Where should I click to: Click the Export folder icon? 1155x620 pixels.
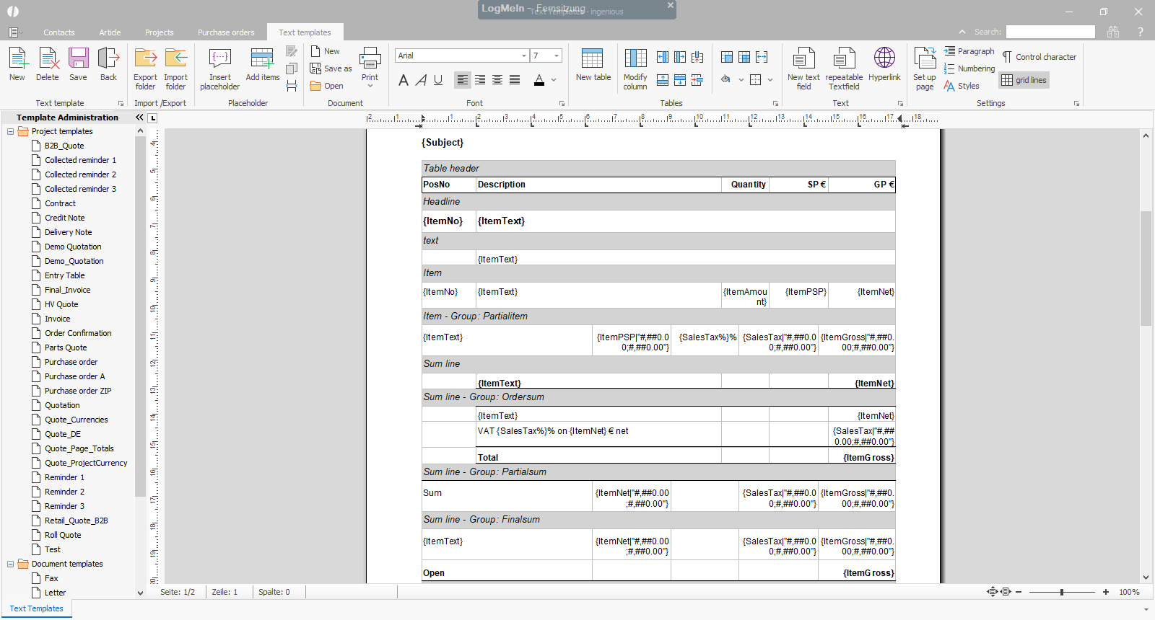tap(145, 59)
